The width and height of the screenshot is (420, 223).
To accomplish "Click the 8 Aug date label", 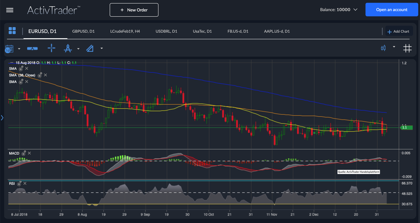I will [x=82, y=215].
